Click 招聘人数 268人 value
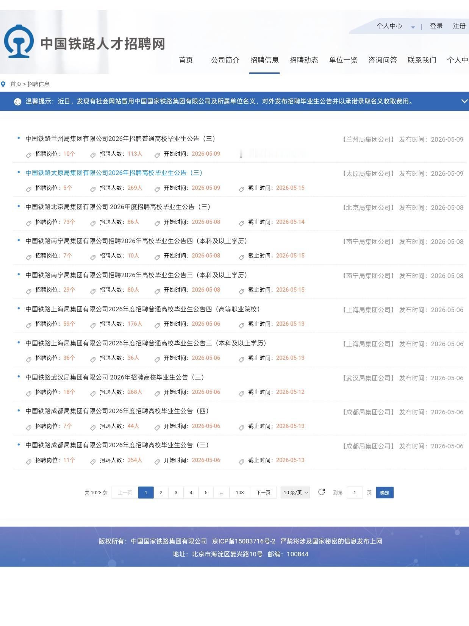 [135, 392]
